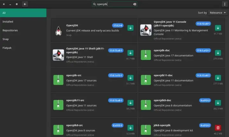Screen dimensions: 229x137
Task: Click the jdk8-openjdk archive icon
Action: [146, 130]
